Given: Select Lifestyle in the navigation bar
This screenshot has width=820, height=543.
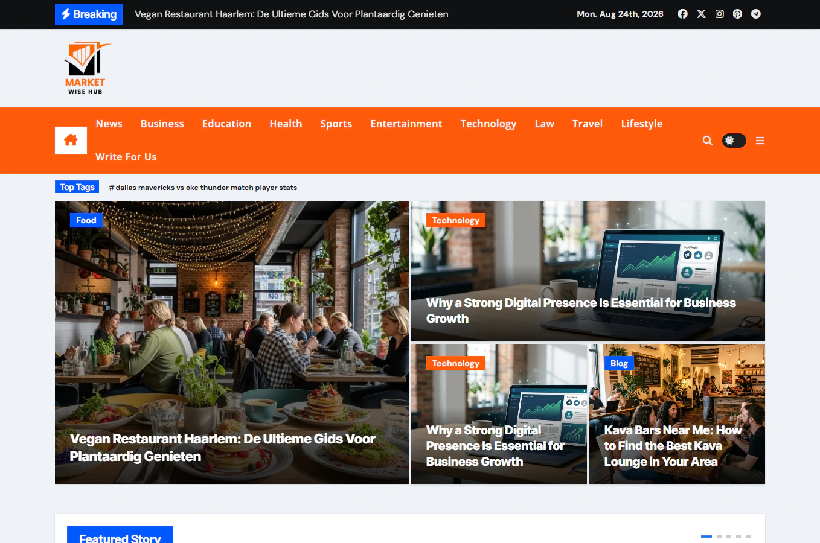Looking at the screenshot, I should [x=642, y=124].
